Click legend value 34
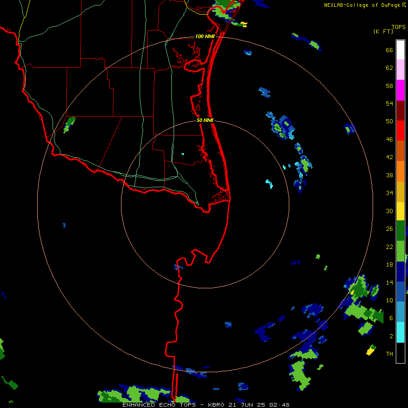Viewport: 408px width, 408px height. click(389, 193)
